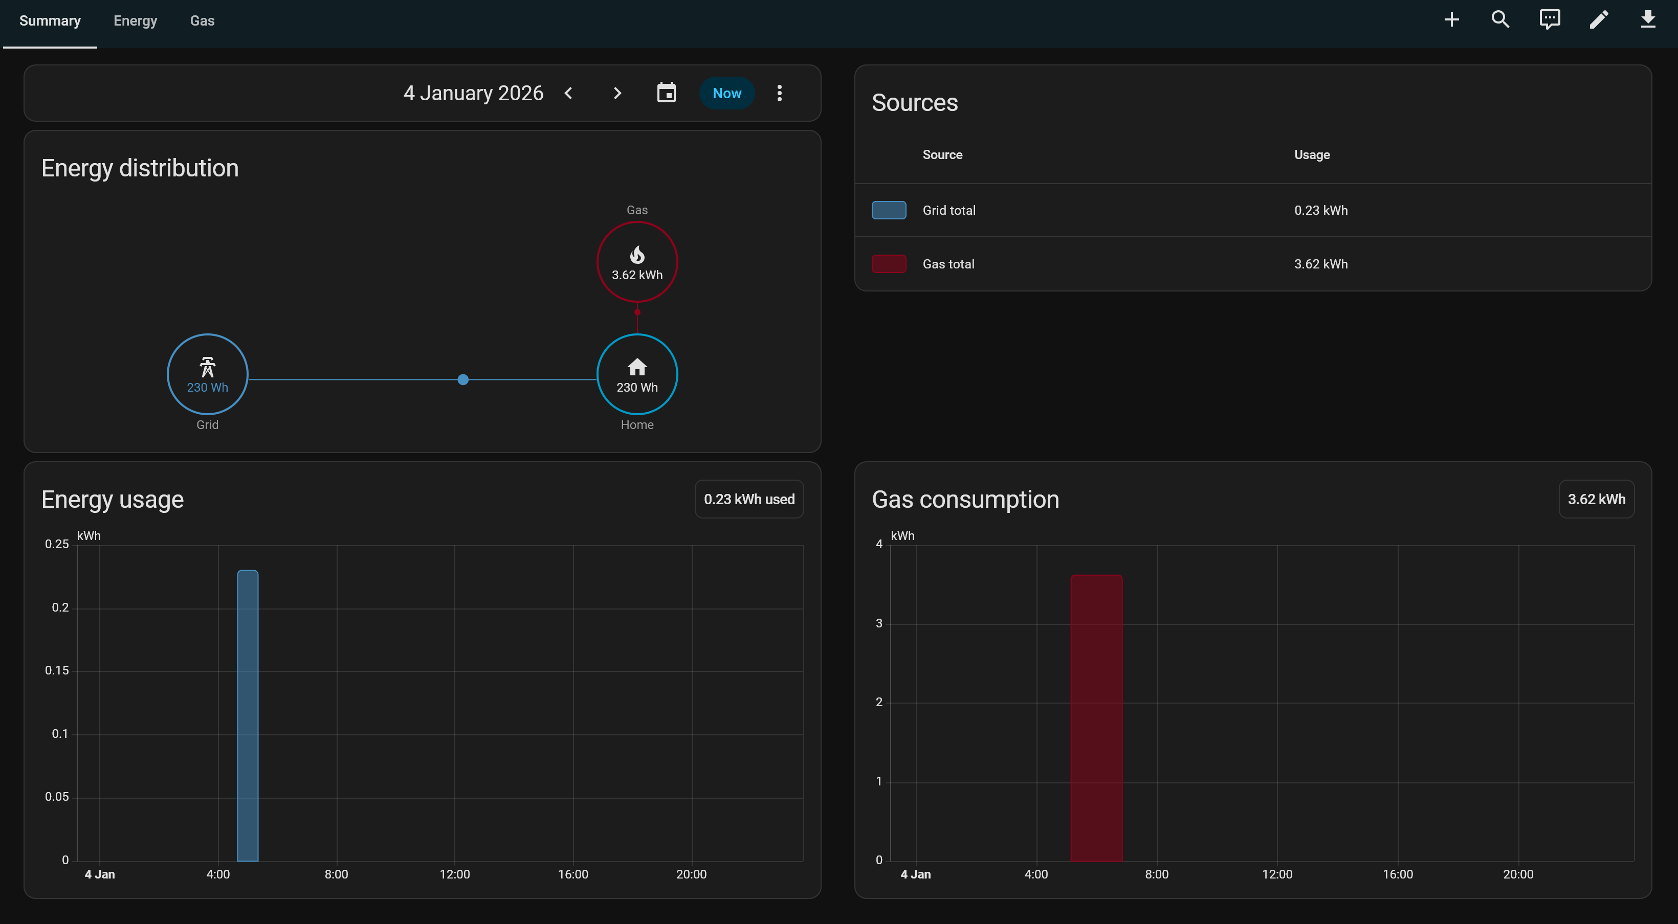Click the Grid transmission tower circle
The height and width of the screenshot is (924, 1678).
point(207,374)
